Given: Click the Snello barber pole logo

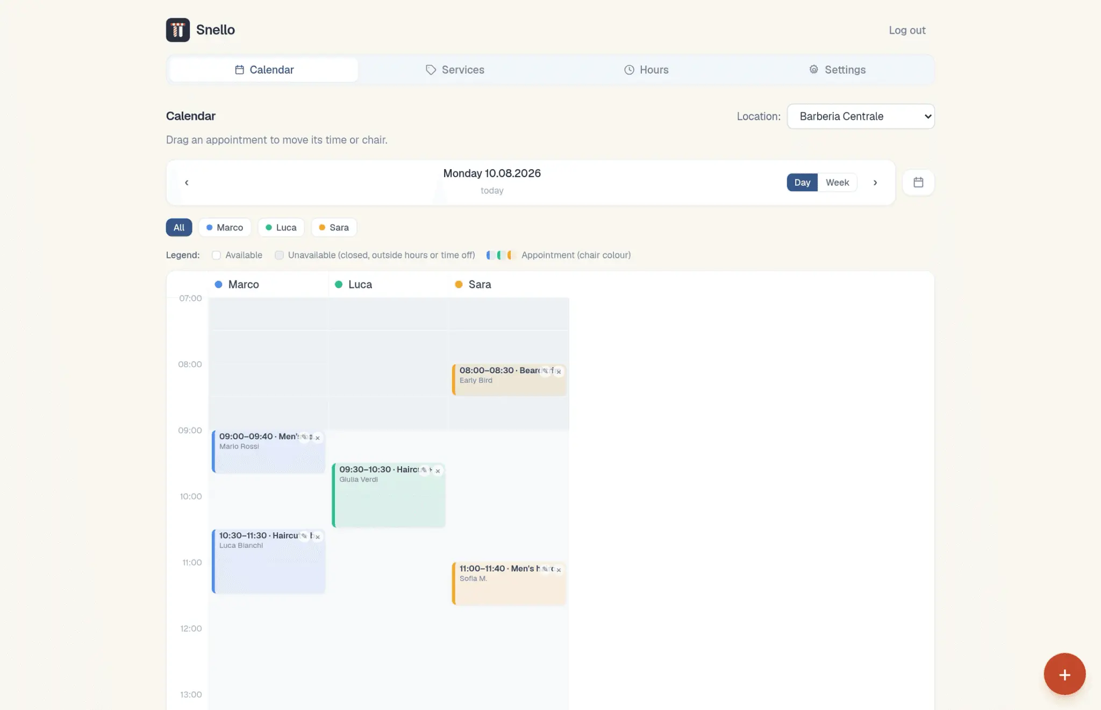Looking at the screenshot, I should [x=178, y=30].
